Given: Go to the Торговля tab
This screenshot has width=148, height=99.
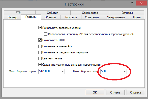Looking at the screenshot, I should click(71, 17).
